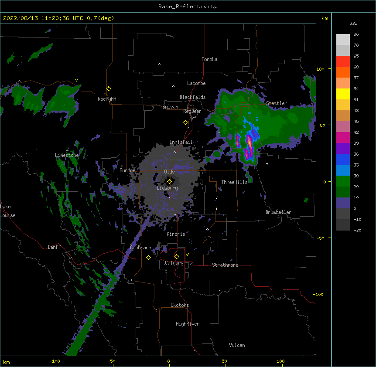Click the Banff town label
The height and width of the screenshot is (367, 376).
coord(54,247)
